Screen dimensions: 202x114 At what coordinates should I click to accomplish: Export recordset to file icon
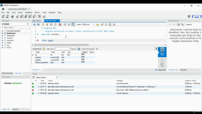pos(79,49)
